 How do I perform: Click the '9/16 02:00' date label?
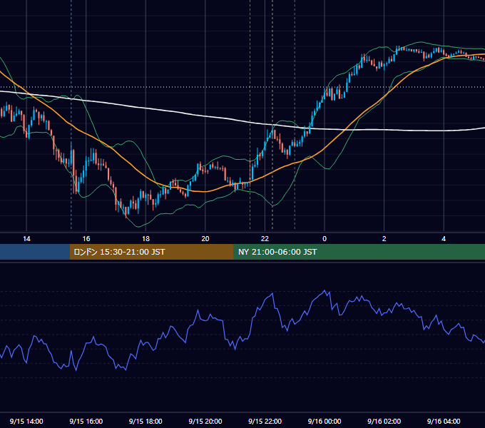384,421
